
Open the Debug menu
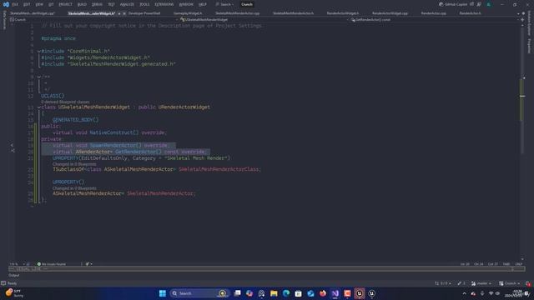coord(97,4)
